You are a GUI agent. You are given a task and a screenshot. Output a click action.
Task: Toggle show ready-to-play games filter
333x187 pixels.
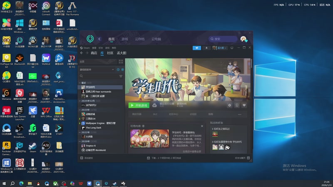pyautogui.click(x=122, y=69)
